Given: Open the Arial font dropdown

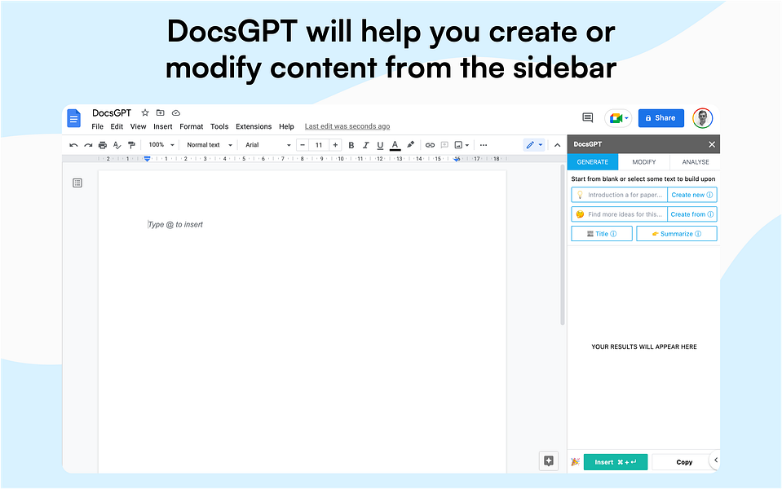Looking at the screenshot, I should click(x=267, y=145).
